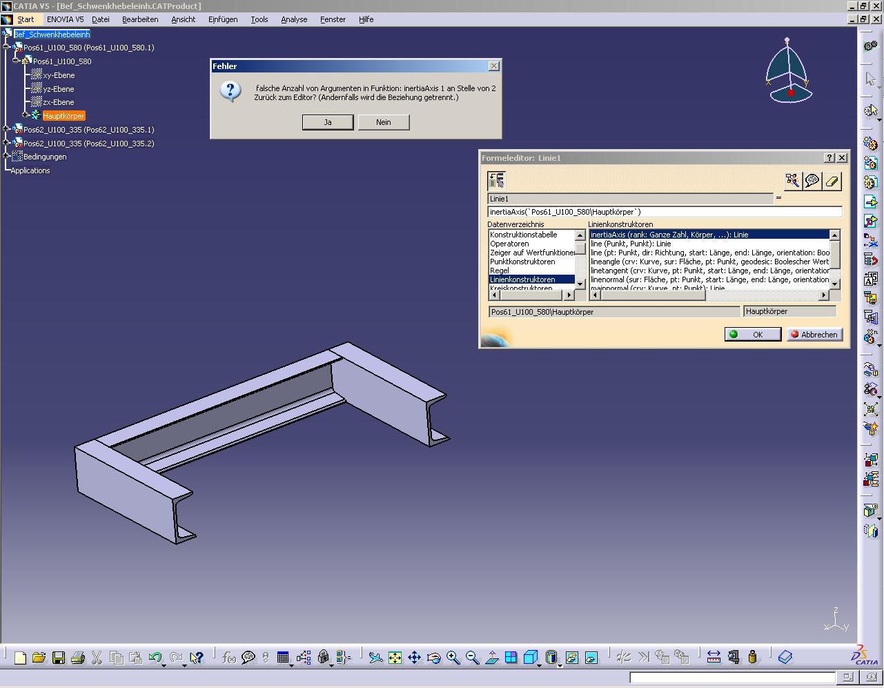Image resolution: width=884 pixels, height=688 pixels.
Task: Select the linenormal constructor entry
Action: 709,279
